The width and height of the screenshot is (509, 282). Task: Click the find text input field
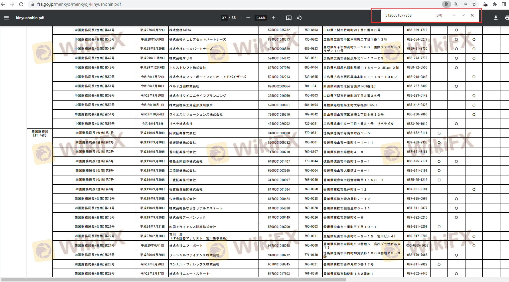[408, 15]
